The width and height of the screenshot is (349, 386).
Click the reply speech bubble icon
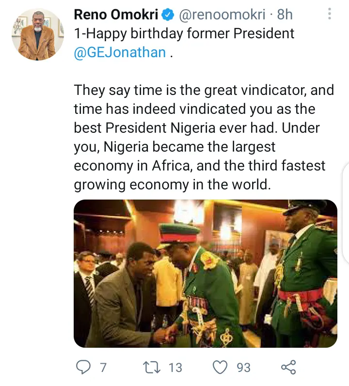tap(83, 367)
